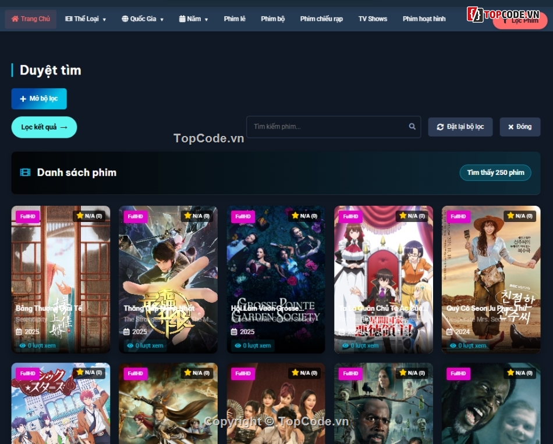Click calendar icon on Hội Làm Vườn Grosse
Image resolution: width=553 pixels, height=444 pixels.
[234, 332]
